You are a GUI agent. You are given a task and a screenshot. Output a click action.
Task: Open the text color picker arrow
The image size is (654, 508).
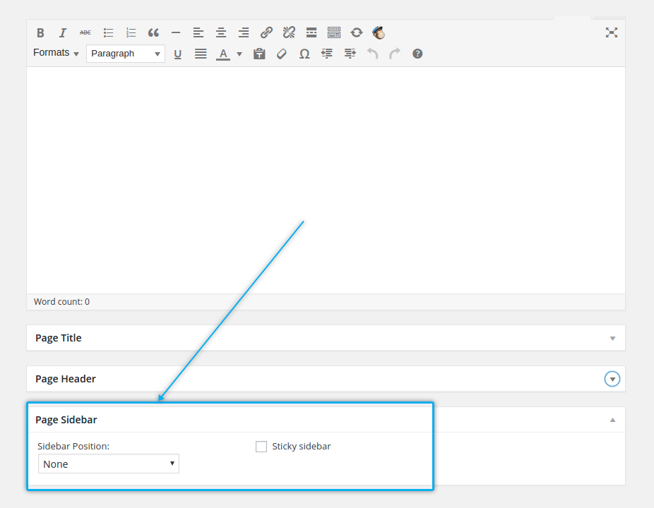[239, 54]
